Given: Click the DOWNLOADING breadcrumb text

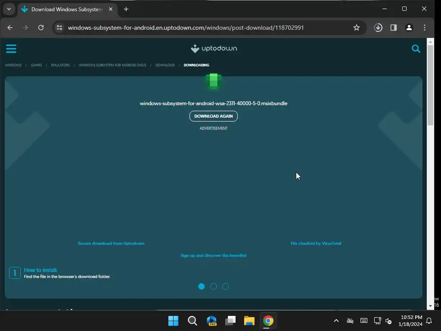Looking at the screenshot, I should (196, 65).
